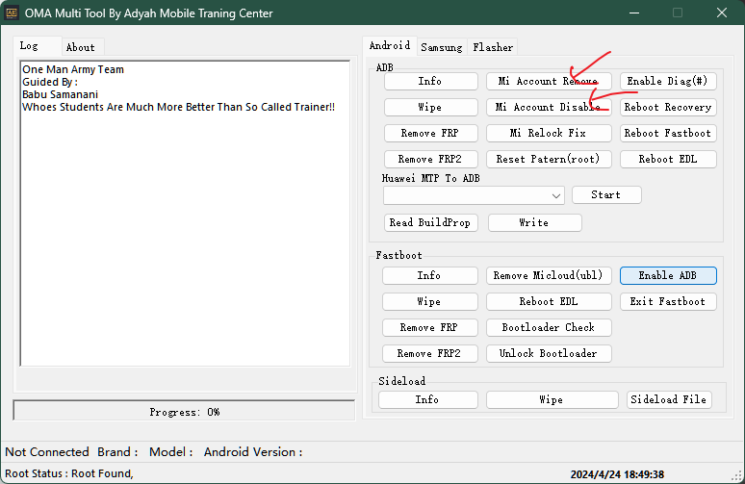Close the OMA Multi Tool window
Image resolution: width=745 pixels, height=484 pixels.
coord(722,13)
